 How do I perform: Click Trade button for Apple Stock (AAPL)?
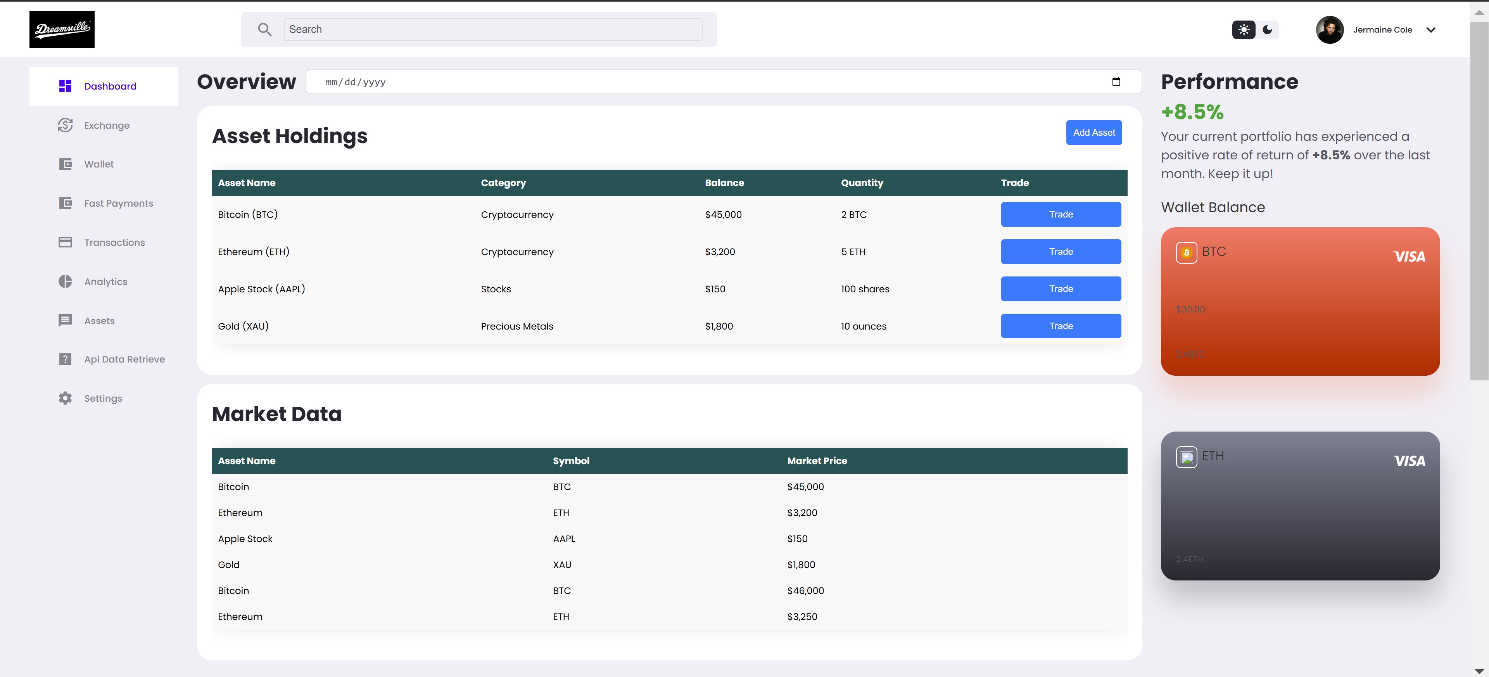click(x=1061, y=289)
